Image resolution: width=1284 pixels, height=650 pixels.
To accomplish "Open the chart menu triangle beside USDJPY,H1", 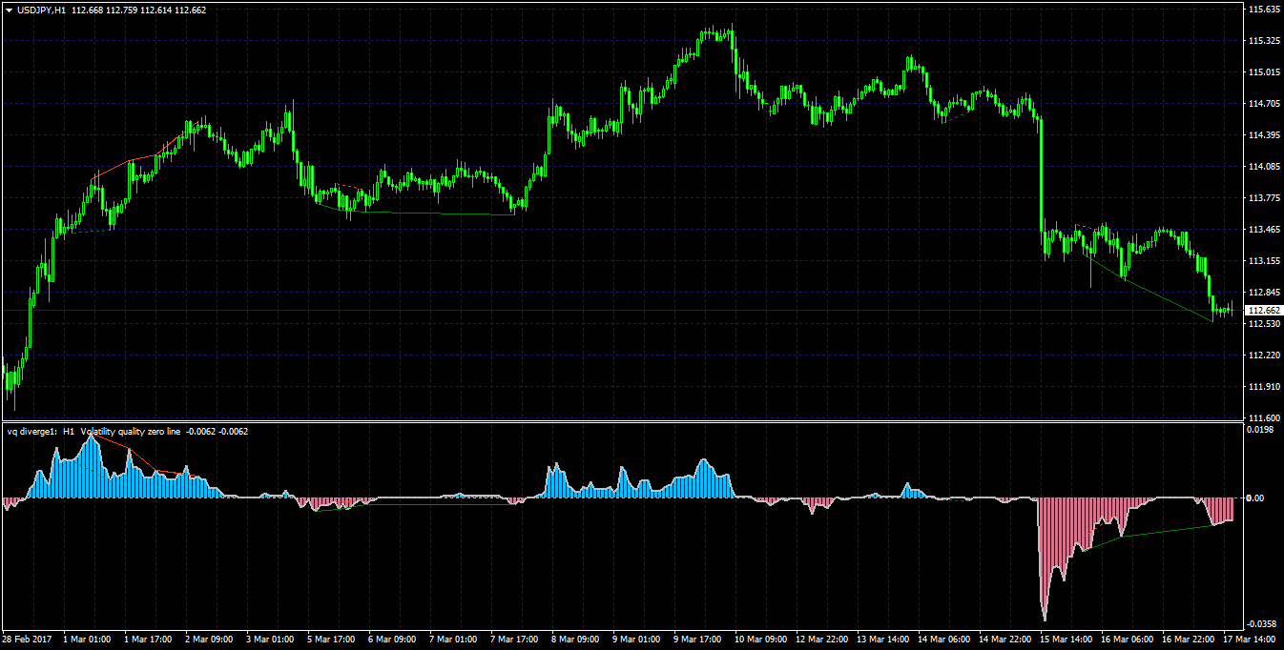I will (x=9, y=10).
